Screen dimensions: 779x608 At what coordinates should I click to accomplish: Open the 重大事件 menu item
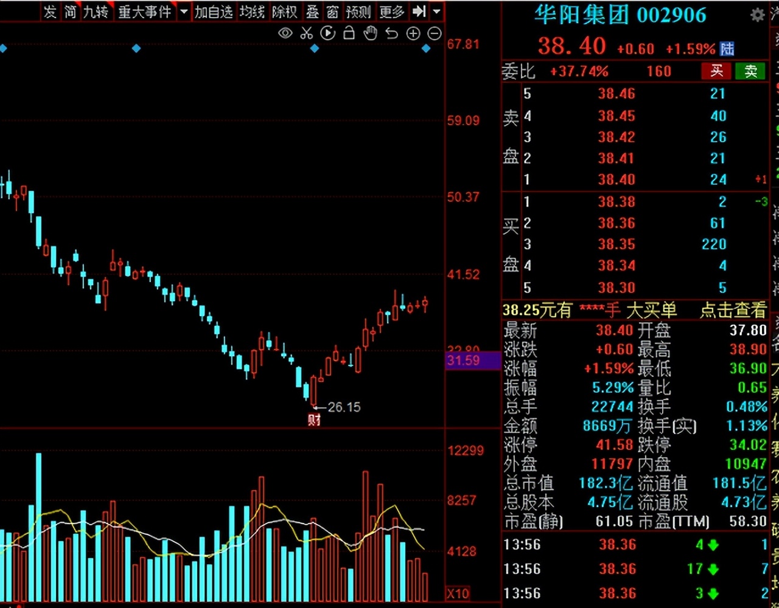coord(145,12)
